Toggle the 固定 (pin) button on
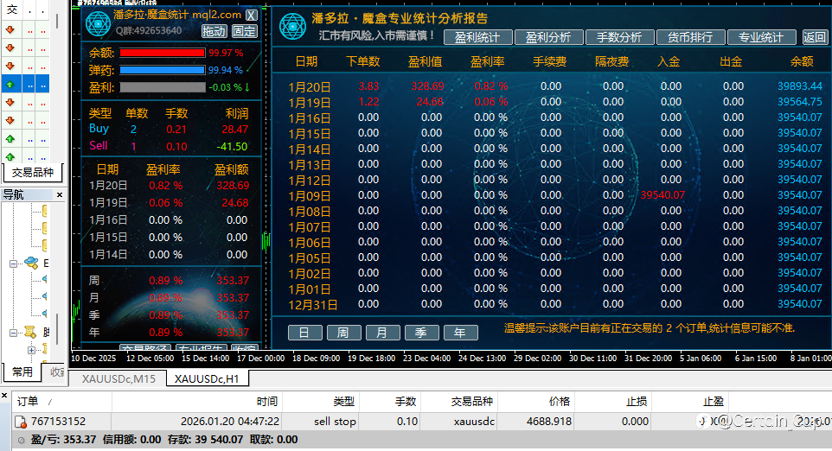 244,31
